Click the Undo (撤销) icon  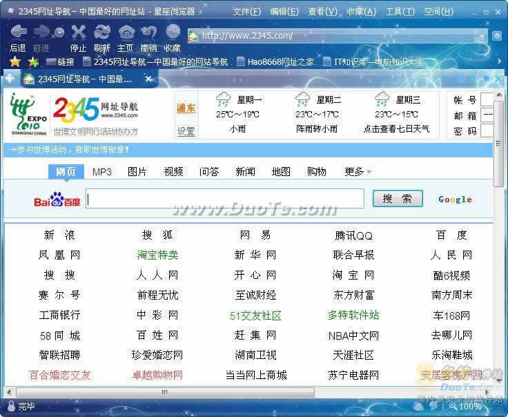(x=149, y=32)
